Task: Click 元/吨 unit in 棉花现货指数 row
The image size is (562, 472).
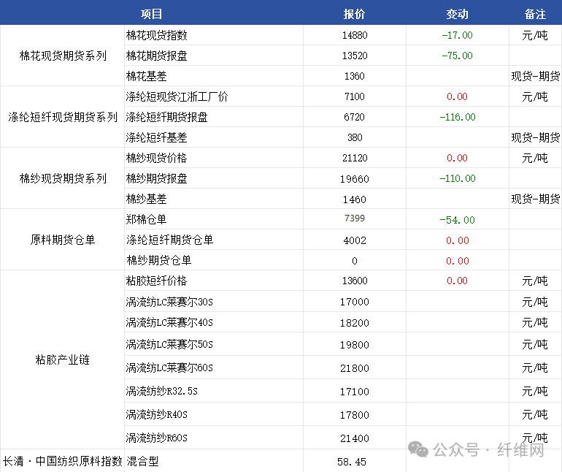Action: tap(535, 35)
